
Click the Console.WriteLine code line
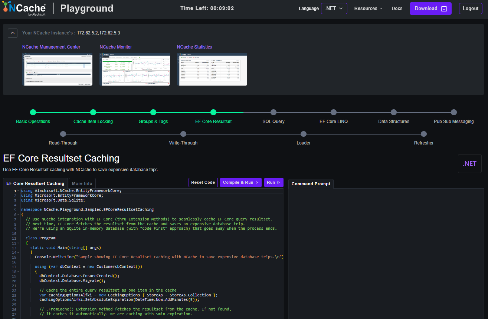point(159,257)
